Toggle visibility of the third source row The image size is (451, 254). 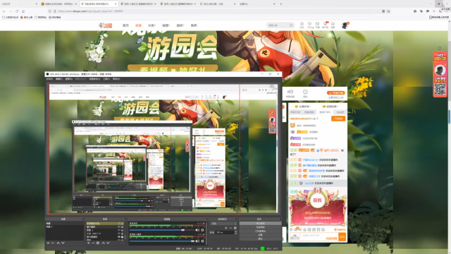(x=119, y=230)
